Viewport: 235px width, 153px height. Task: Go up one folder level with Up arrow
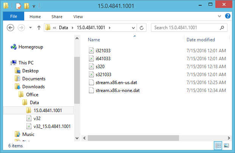[39, 28]
